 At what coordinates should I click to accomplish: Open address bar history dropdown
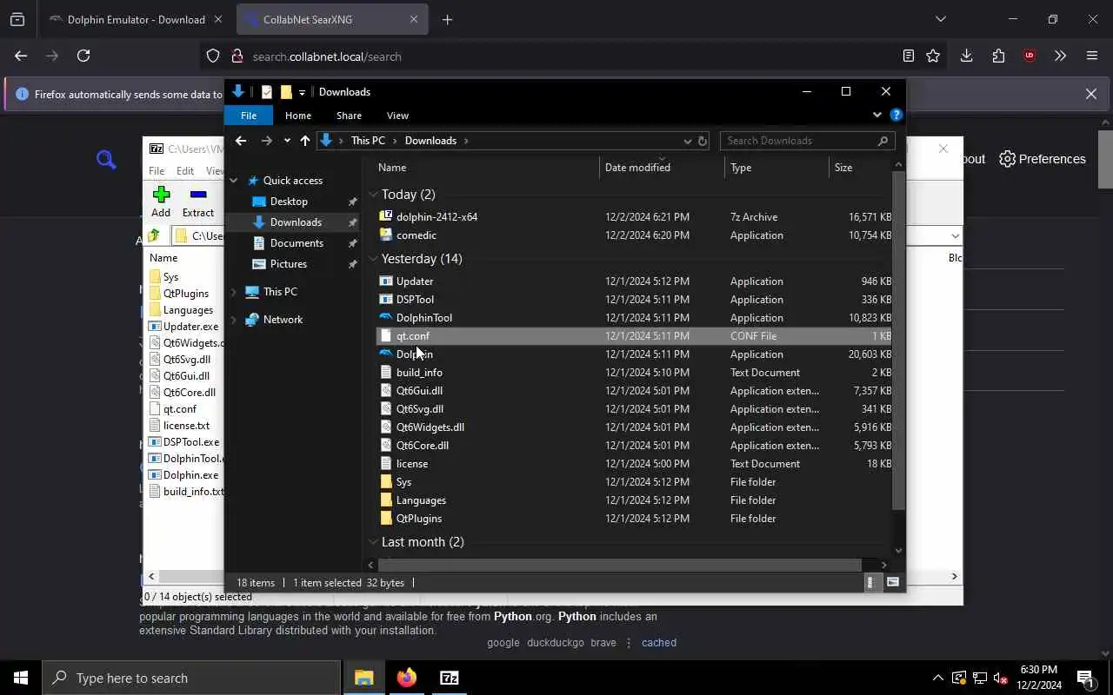(687, 141)
